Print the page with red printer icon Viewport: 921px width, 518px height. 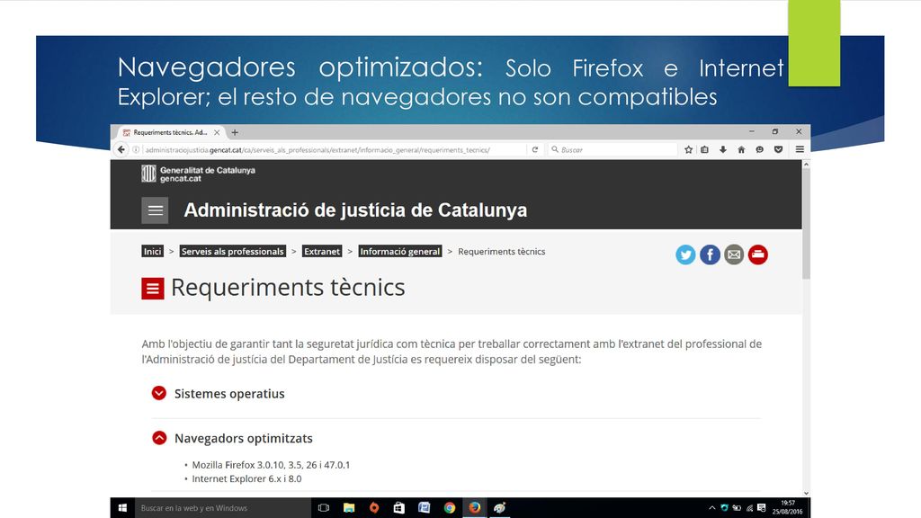point(757,255)
